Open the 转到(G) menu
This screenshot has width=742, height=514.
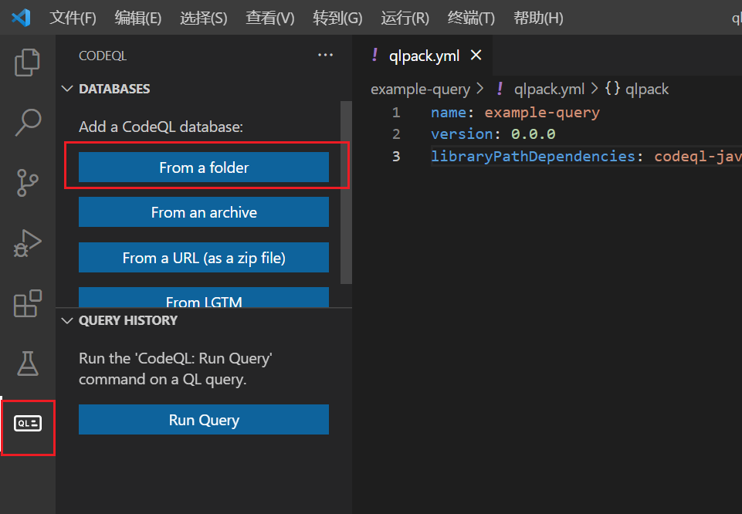[x=337, y=18]
